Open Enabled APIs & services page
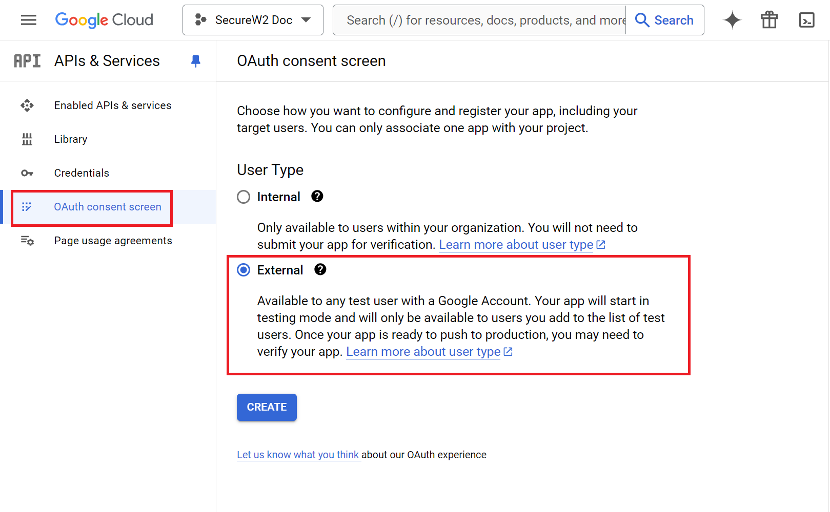The width and height of the screenshot is (830, 512). [x=113, y=105]
